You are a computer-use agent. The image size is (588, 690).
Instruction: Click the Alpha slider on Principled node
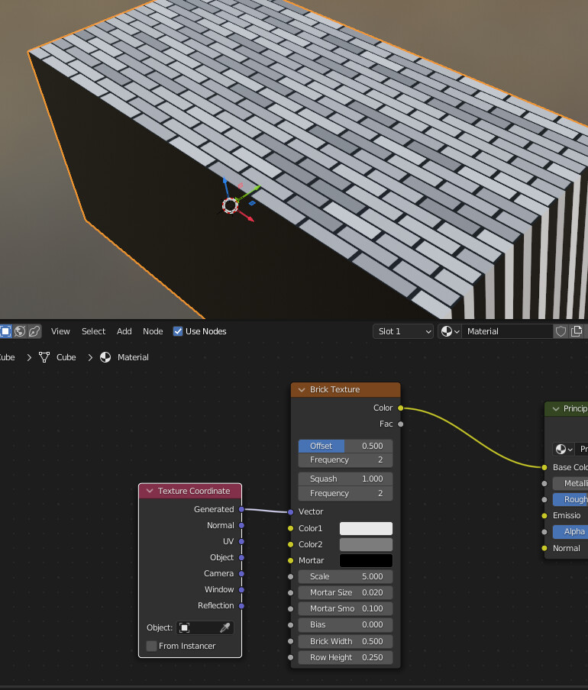pos(570,531)
